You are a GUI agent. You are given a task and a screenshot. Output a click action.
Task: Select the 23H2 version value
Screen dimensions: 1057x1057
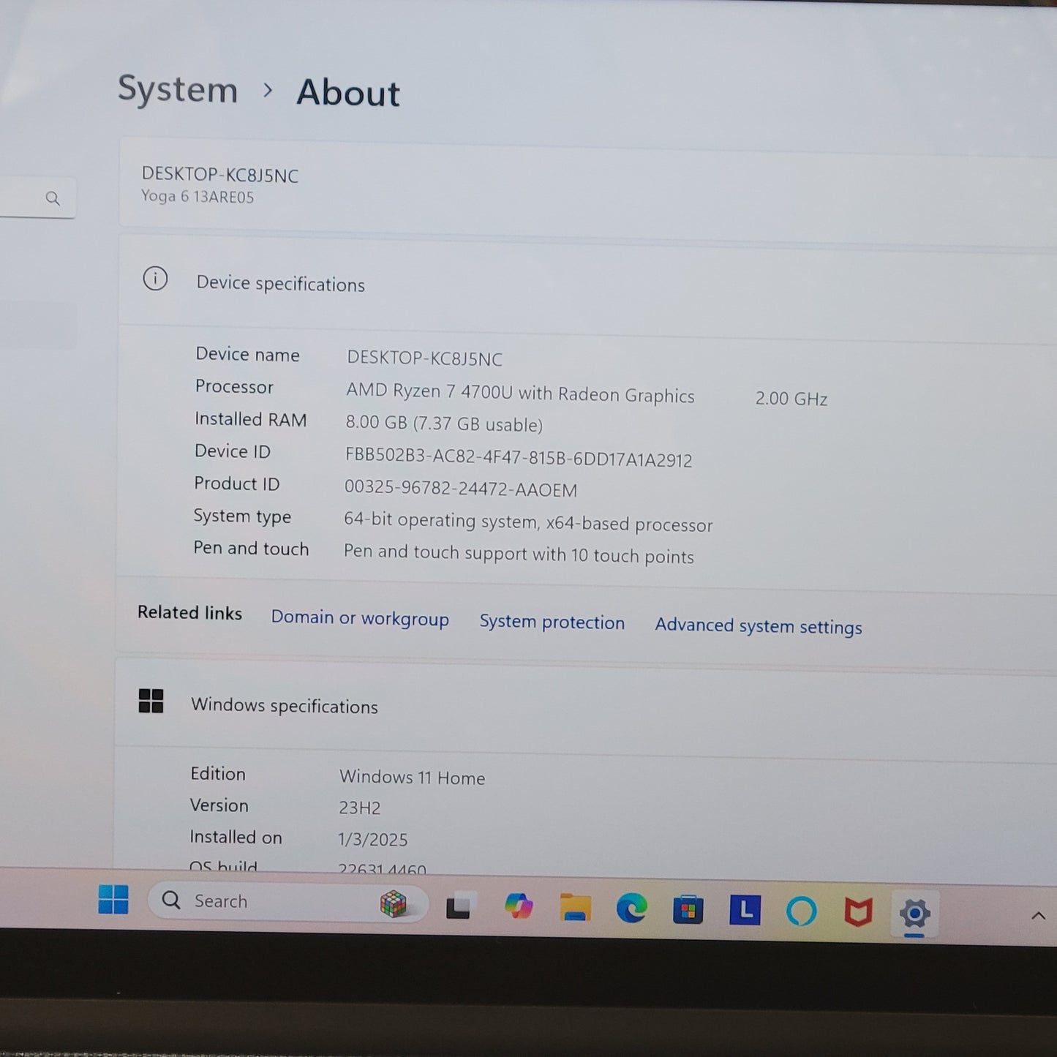pyautogui.click(x=359, y=808)
